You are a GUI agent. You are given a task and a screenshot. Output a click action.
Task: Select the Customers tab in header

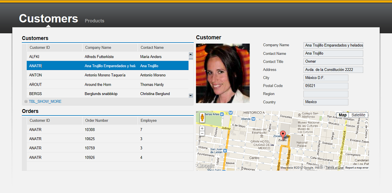point(48,19)
